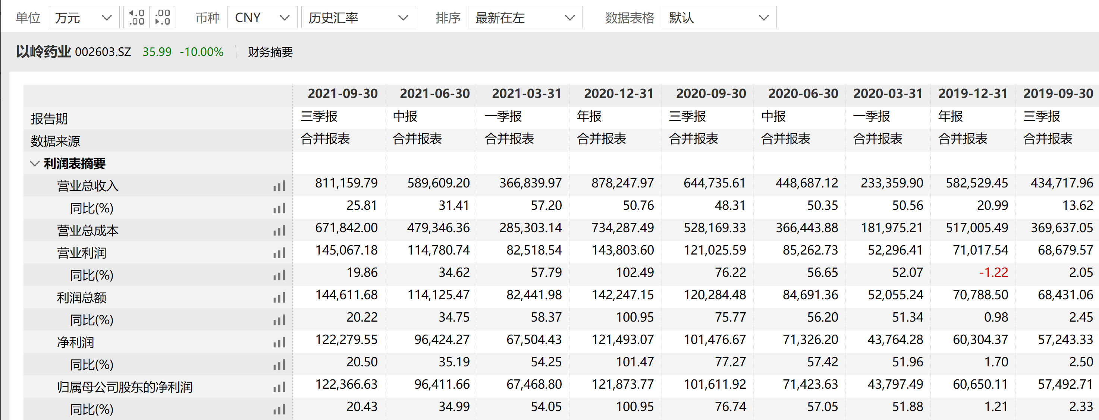The width and height of the screenshot is (1099, 420).
Task: Open chart icon for 营业利润 row
Action: (279, 253)
